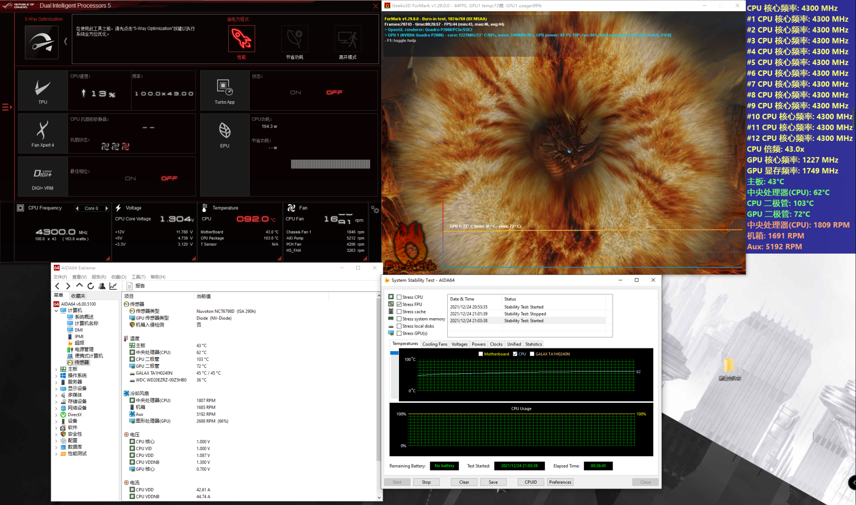Go forward in AIDA64 toolbar
The width and height of the screenshot is (856, 505).
[x=68, y=286]
